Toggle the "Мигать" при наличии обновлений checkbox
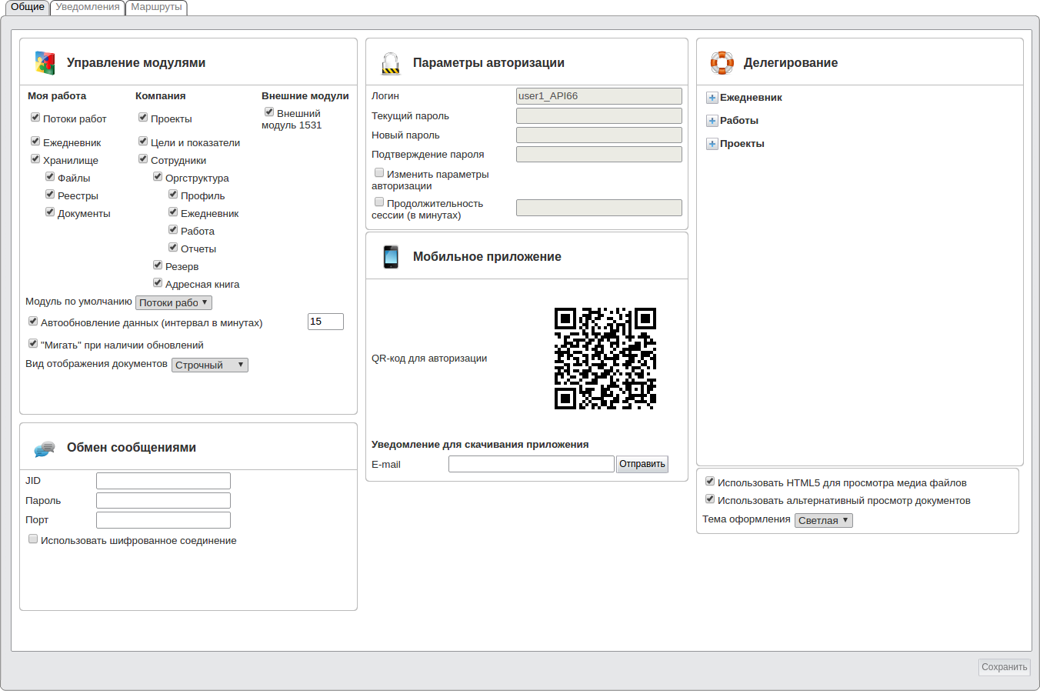Viewport: 1040px width, 694px height. [x=33, y=343]
